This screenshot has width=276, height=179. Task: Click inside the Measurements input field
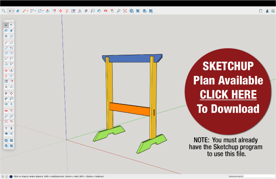coord(259,176)
